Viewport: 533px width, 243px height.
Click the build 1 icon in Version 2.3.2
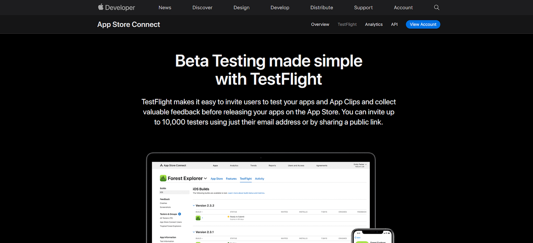pyautogui.click(x=198, y=218)
